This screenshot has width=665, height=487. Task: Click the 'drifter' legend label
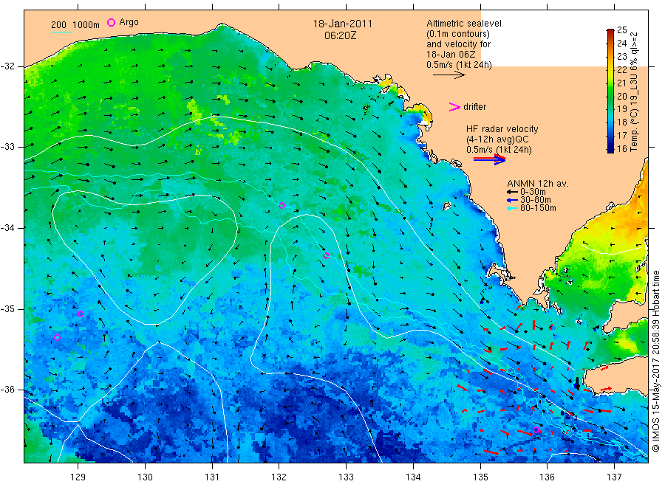point(474,107)
